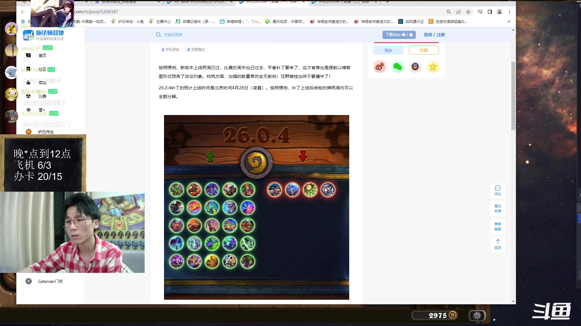Expand hidden bookmarks with the chevron

coord(509,21)
